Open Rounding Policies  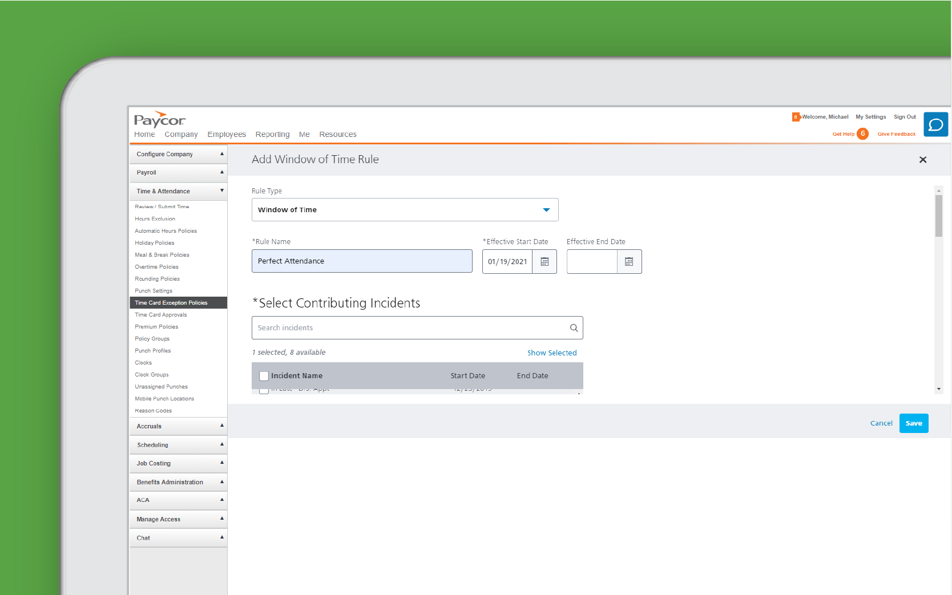pos(157,279)
